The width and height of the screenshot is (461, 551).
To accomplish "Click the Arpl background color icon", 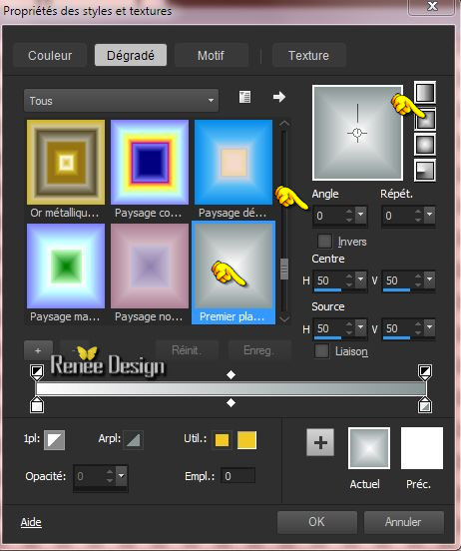I will click(x=133, y=439).
